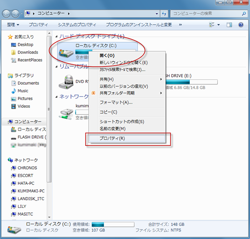Viewport: 250px width, 239px height.
Task: Collapse the ハードディスクドライブ group
Action: (56, 36)
